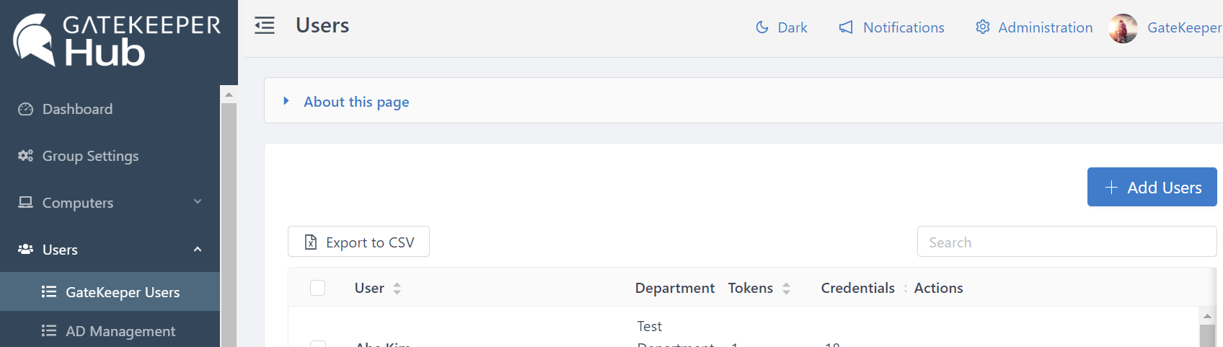
Task: Click the GateKeeper Hub helmet logo
Action: pos(34,40)
